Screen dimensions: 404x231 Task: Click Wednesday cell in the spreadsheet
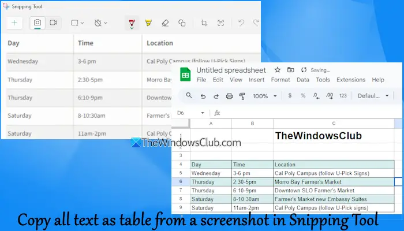211,173
